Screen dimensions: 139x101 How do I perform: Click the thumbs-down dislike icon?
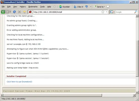pos(86,7)
